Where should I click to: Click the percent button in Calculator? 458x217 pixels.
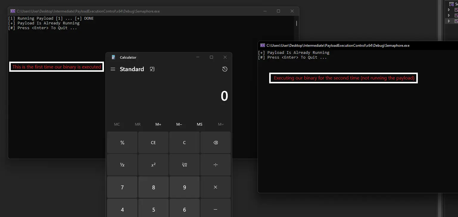122,143
